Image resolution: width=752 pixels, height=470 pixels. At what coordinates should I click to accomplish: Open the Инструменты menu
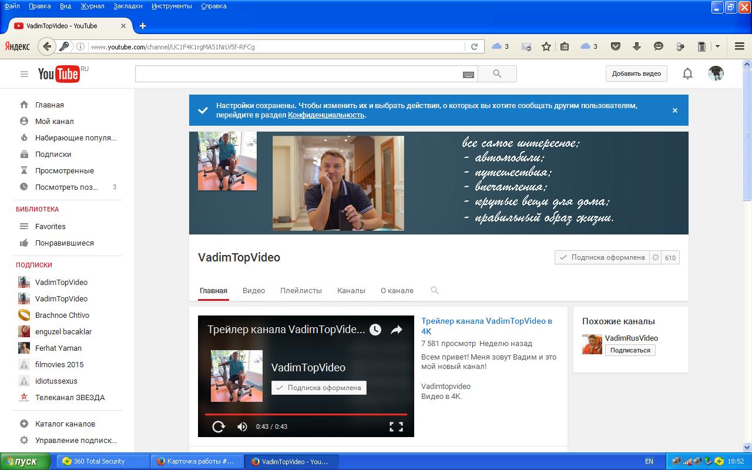pyautogui.click(x=172, y=6)
